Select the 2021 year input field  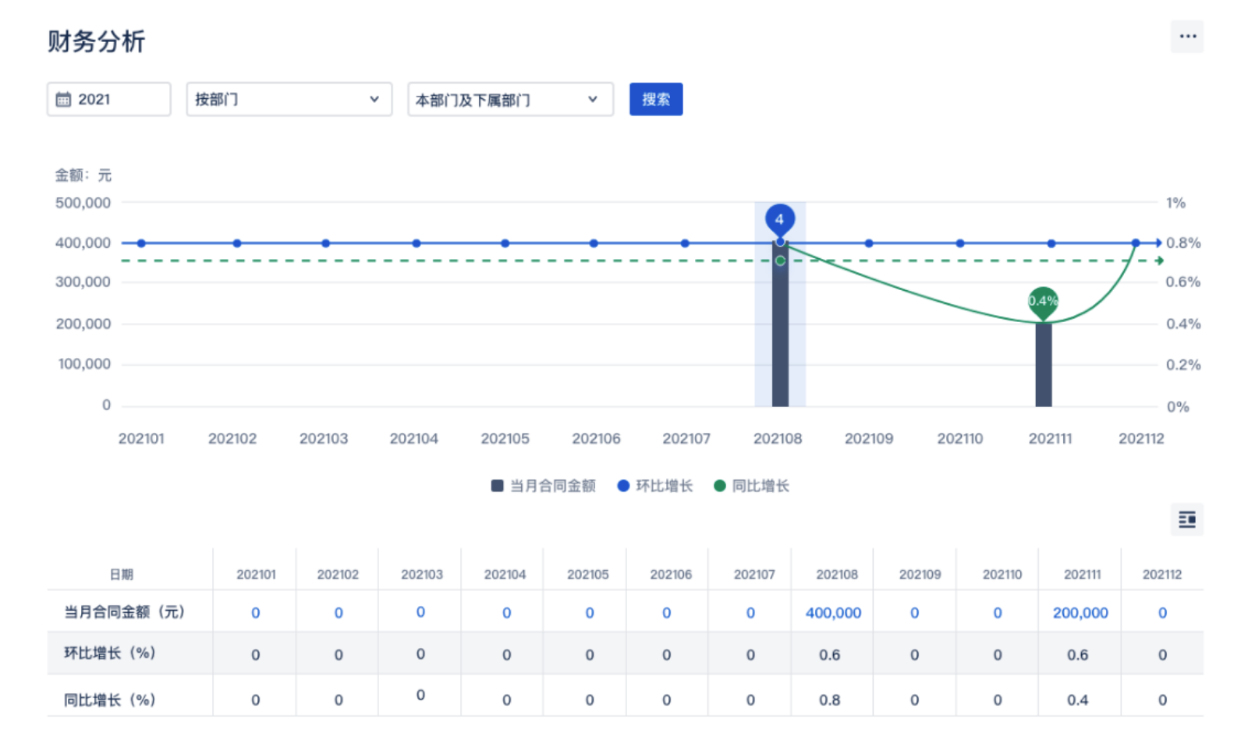point(109,100)
